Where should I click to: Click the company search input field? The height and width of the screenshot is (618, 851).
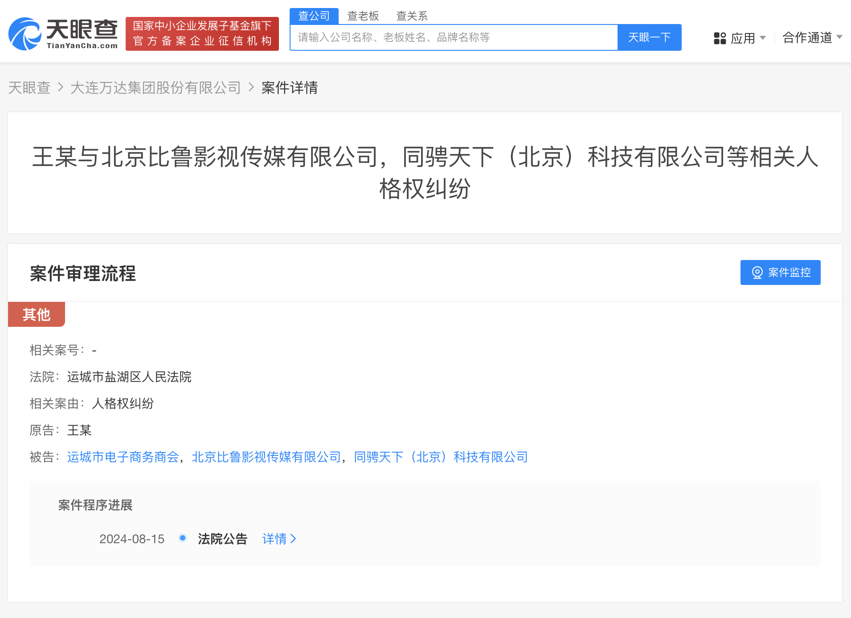pyautogui.click(x=454, y=37)
